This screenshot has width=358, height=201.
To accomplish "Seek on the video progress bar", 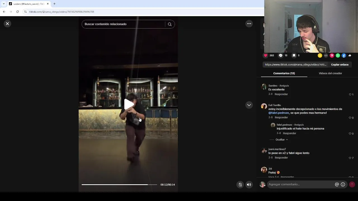I will pos(119,185).
